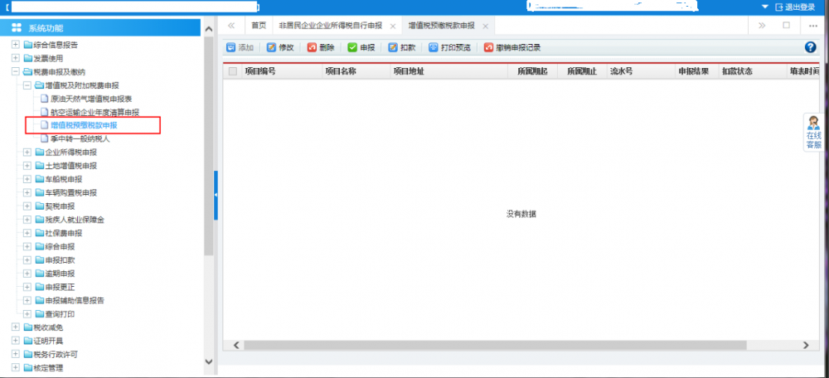Collapse sidebar with the blue splitter handle
This screenshot has width=829, height=378.
[216, 195]
